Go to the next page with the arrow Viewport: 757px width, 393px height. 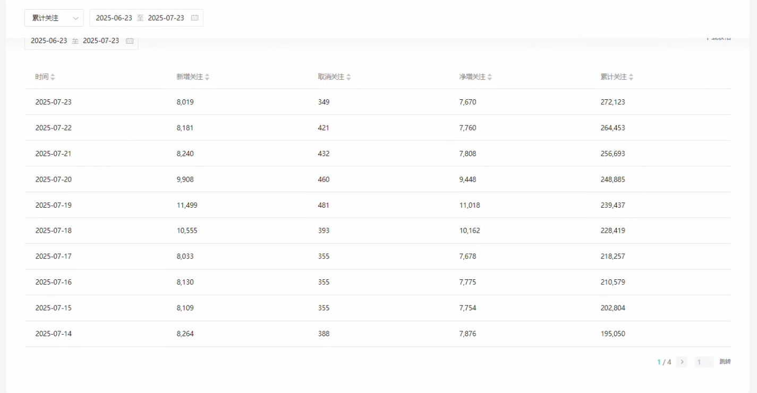click(682, 362)
